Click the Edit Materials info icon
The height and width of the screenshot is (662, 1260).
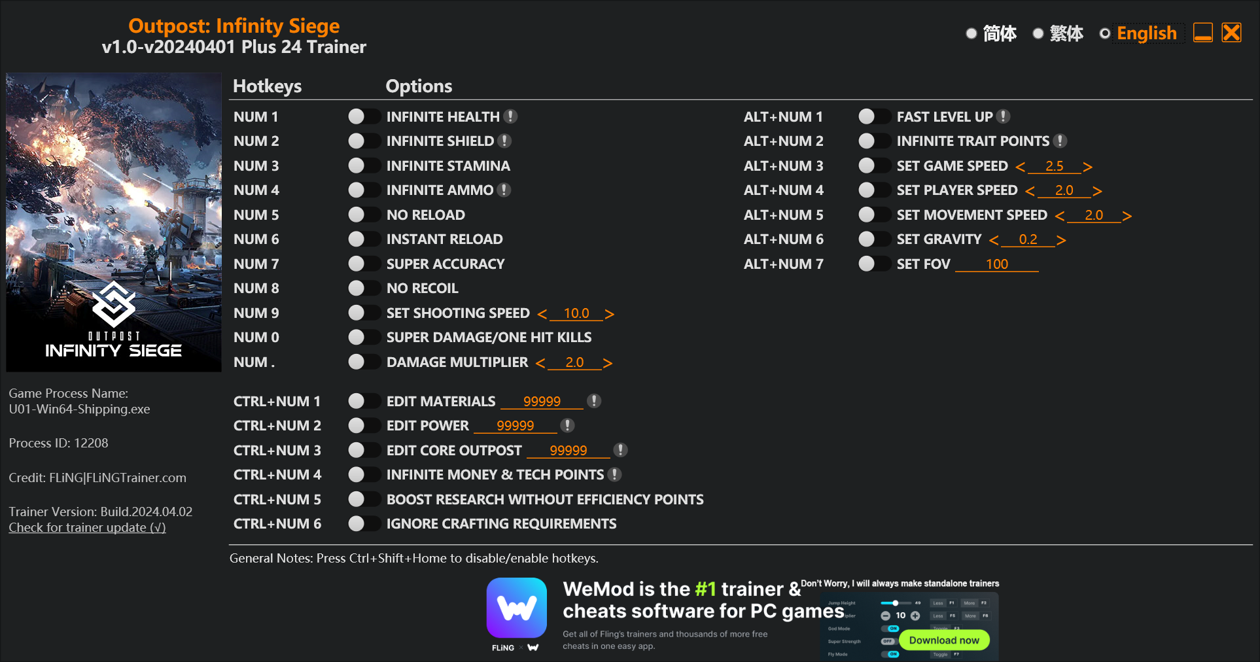coord(594,401)
